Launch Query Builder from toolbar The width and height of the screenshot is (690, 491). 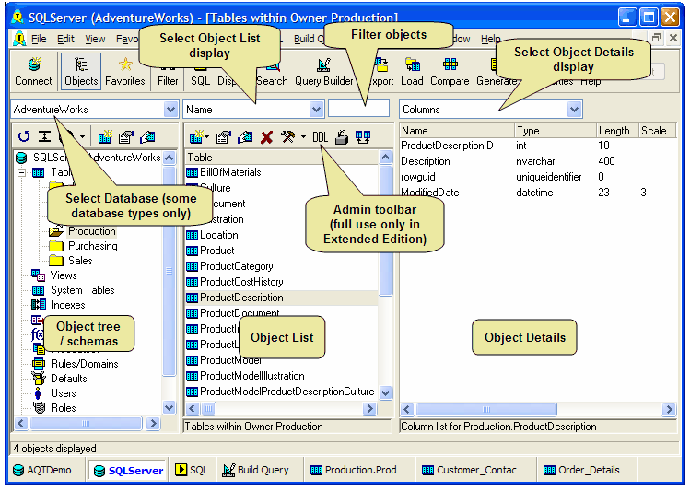point(324,72)
